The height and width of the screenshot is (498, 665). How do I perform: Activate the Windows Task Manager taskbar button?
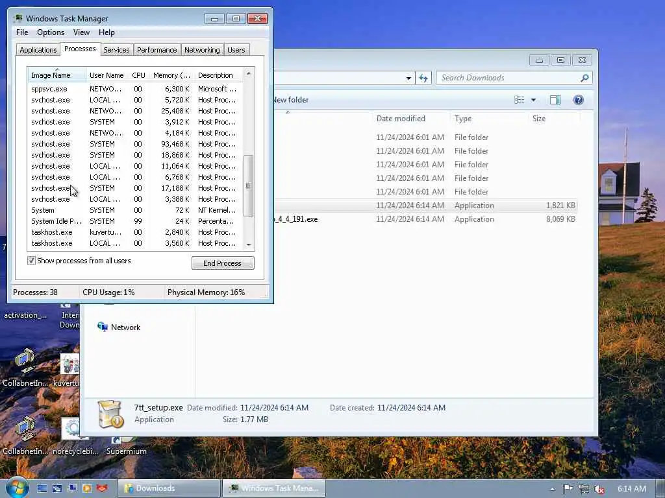(x=274, y=488)
